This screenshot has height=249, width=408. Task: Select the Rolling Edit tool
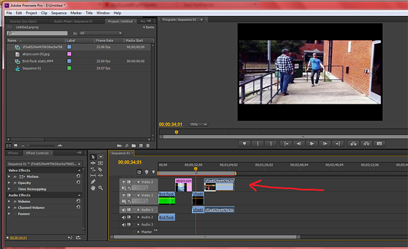(x=100, y=163)
